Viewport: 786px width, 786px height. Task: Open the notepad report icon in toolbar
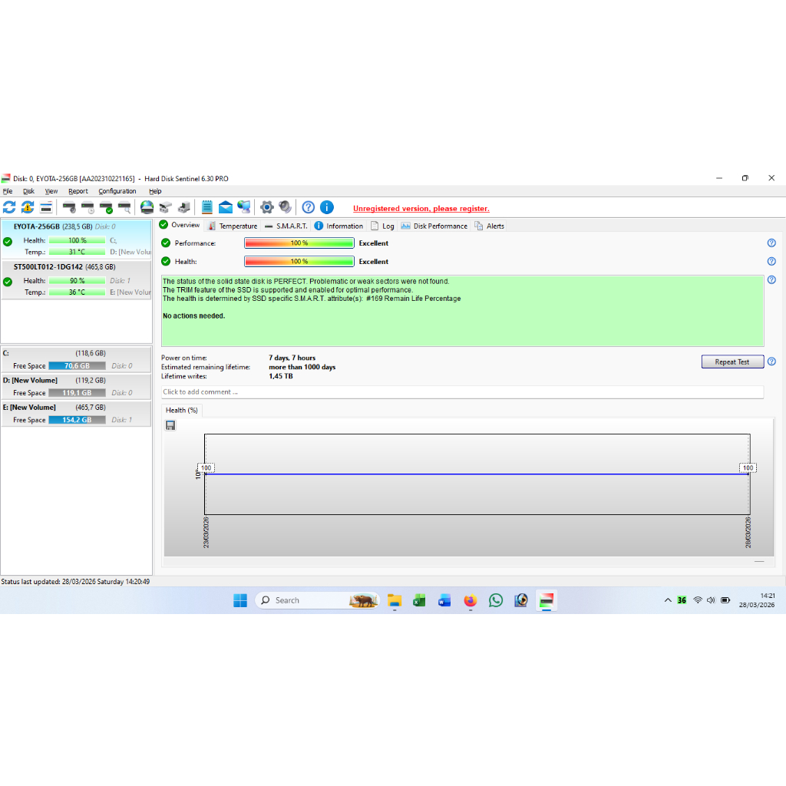(x=207, y=207)
